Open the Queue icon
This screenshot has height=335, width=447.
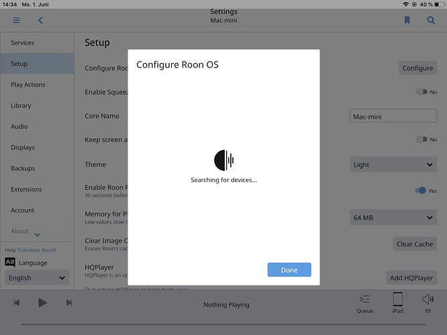pos(364,299)
